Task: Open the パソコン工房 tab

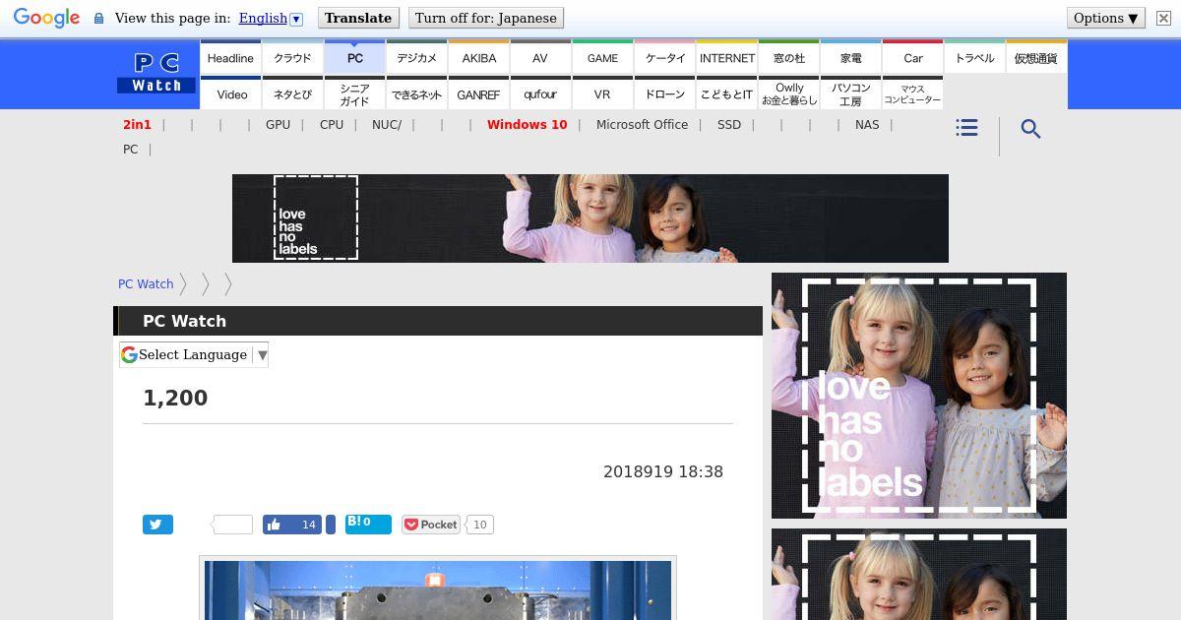Action: [x=850, y=93]
